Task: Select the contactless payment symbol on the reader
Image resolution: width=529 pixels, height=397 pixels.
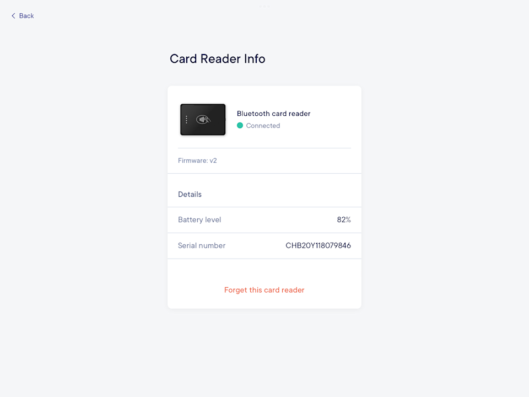Action: pos(204,119)
